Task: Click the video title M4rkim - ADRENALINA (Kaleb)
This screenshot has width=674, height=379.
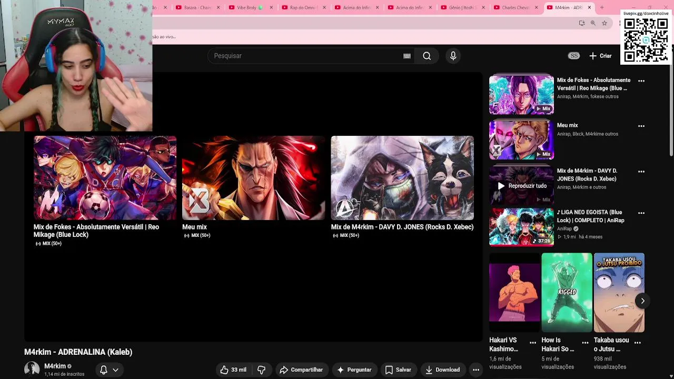Action: [x=78, y=352]
